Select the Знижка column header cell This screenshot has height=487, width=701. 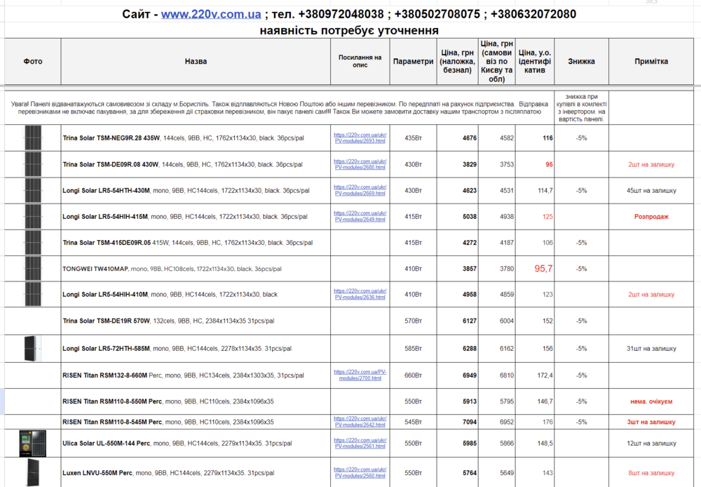[581, 61]
